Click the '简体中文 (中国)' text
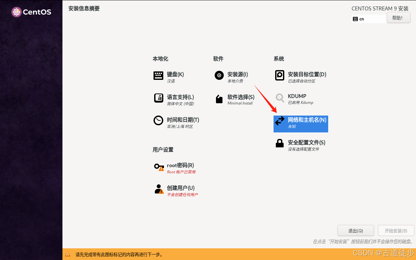This screenshot has height=260, width=416. 181,104
